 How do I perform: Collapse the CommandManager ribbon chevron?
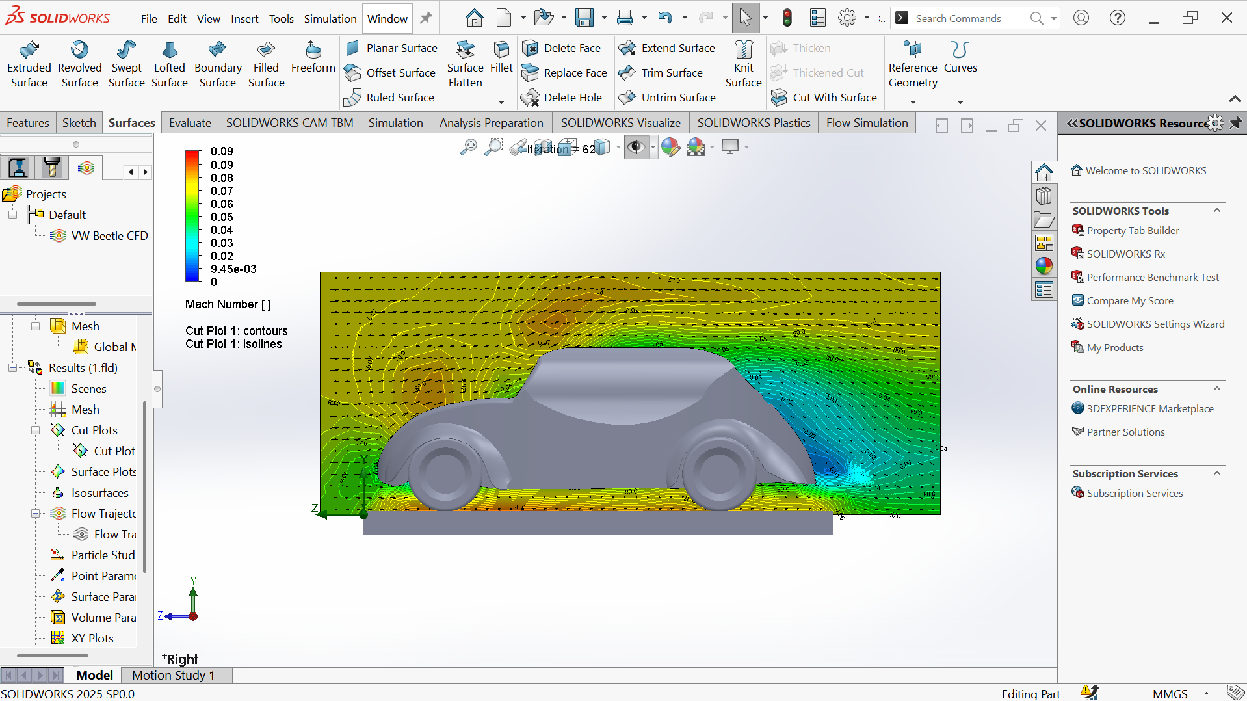pyautogui.click(x=1235, y=99)
